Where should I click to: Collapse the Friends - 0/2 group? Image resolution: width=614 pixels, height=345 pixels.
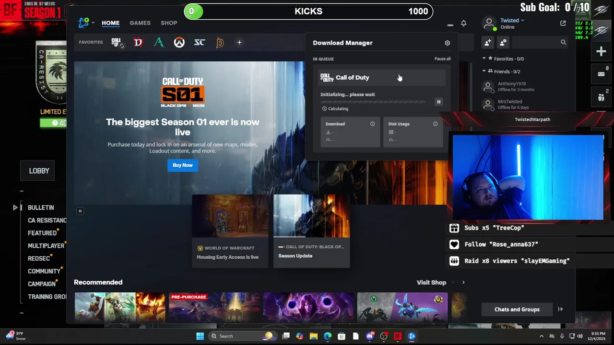484,71
